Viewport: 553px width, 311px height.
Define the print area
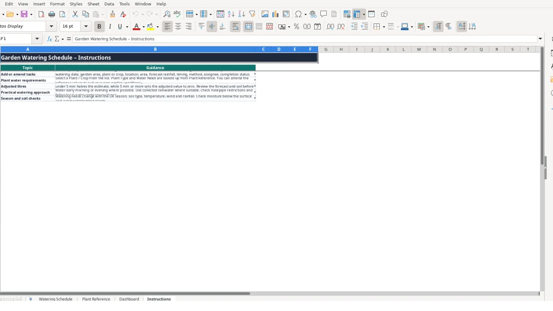(x=347, y=14)
